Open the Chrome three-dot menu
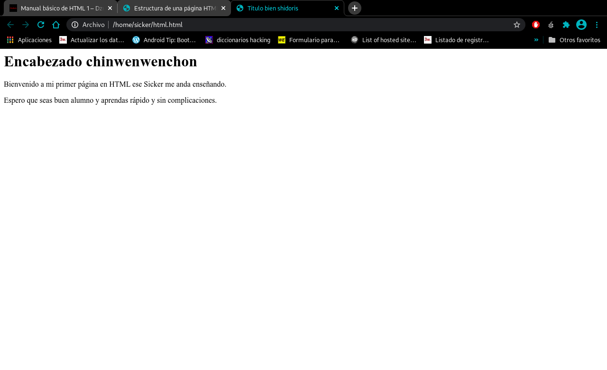Image resolution: width=607 pixels, height=370 pixels. [597, 25]
